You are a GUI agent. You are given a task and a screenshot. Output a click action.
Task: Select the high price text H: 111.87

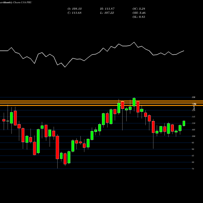107,9
